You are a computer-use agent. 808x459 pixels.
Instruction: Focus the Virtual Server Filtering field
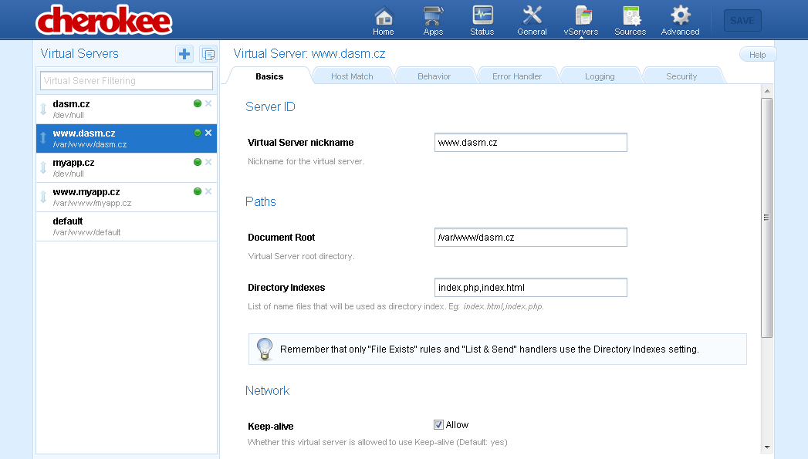[x=127, y=80]
